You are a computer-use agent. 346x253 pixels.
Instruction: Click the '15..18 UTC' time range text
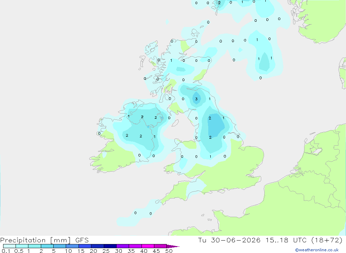(x=286, y=240)
